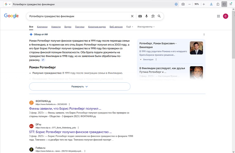235x153 pixels.
Task: Start voice search with the microphone icon
Action: tap(146, 16)
